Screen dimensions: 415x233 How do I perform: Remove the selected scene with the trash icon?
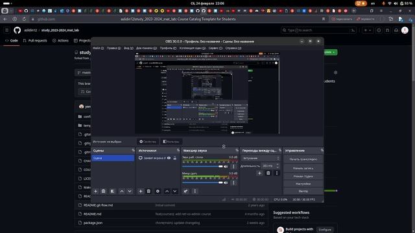pos(104,192)
